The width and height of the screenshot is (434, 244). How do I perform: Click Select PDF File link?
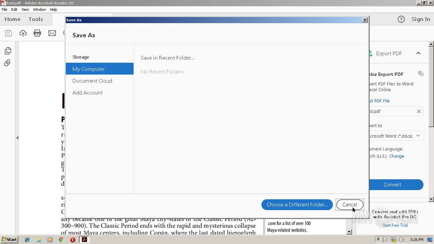coord(380,101)
